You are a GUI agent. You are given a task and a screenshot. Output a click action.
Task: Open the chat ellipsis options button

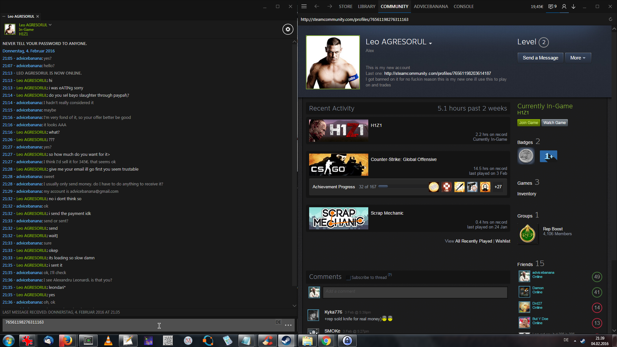pos(288,325)
